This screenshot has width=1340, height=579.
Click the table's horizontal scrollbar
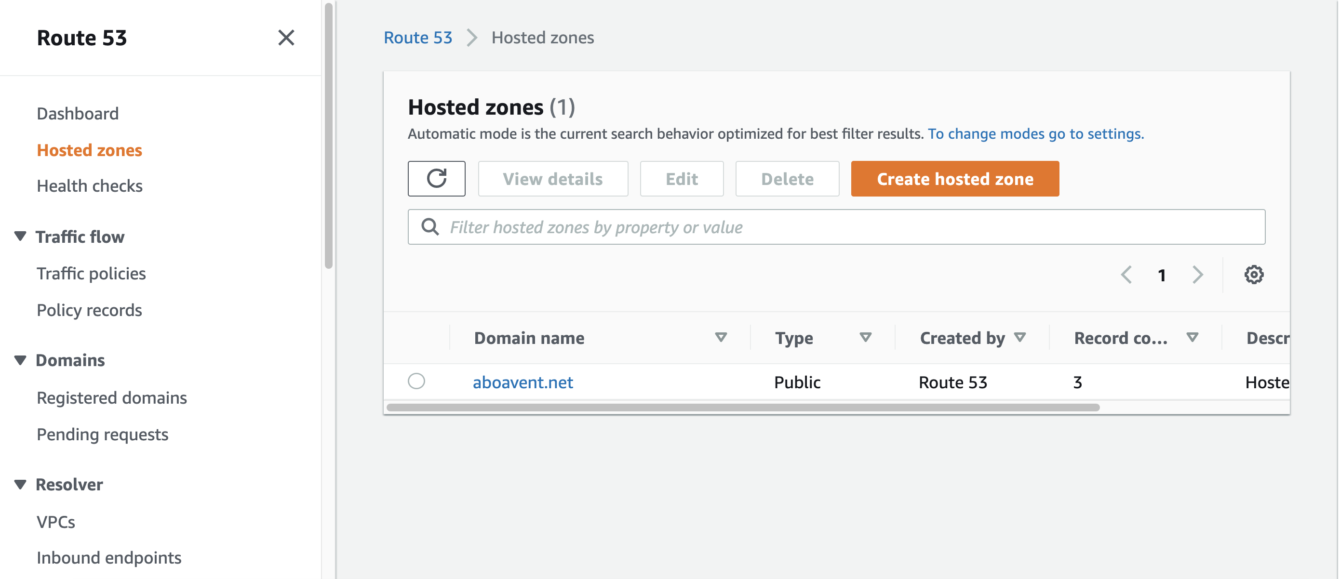coord(743,408)
